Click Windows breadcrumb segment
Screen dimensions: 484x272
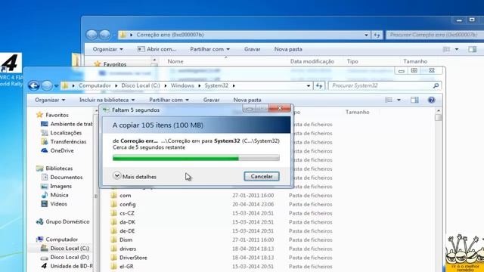[182, 85]
